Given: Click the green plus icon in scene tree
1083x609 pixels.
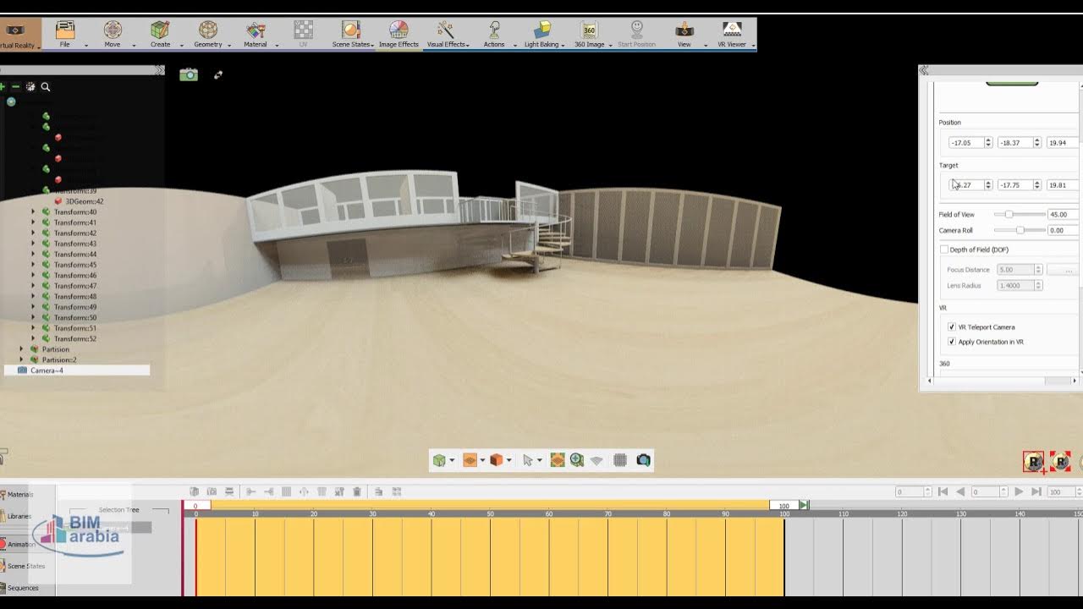Looking at the screenshot, I should [3, 86].
